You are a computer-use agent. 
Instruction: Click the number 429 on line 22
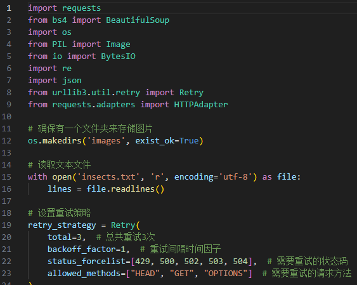point(143,262)
